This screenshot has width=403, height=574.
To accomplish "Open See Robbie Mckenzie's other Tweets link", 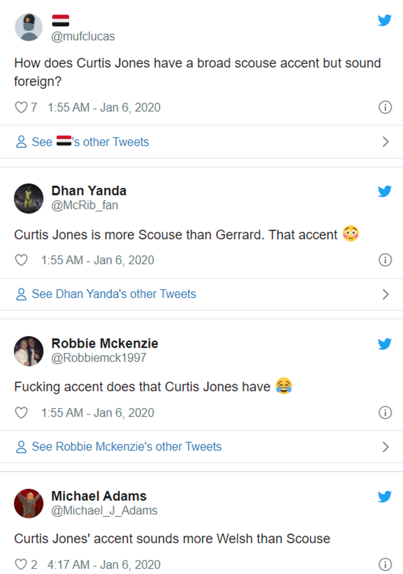I will point(126,447).
